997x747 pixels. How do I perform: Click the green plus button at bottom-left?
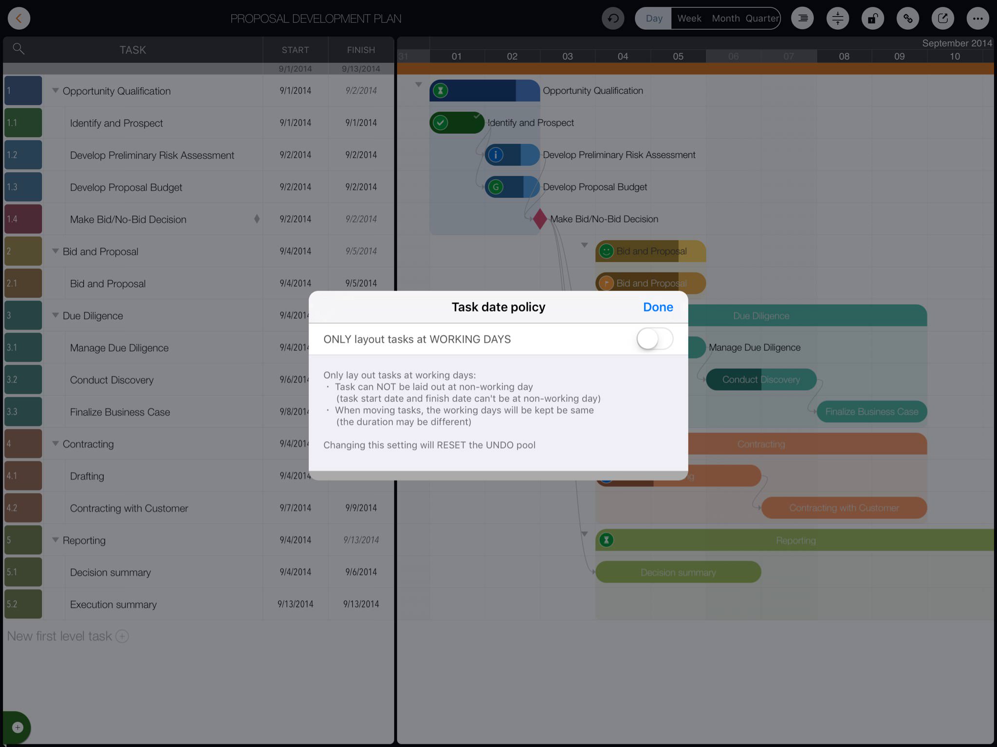(x=18, y=727)
